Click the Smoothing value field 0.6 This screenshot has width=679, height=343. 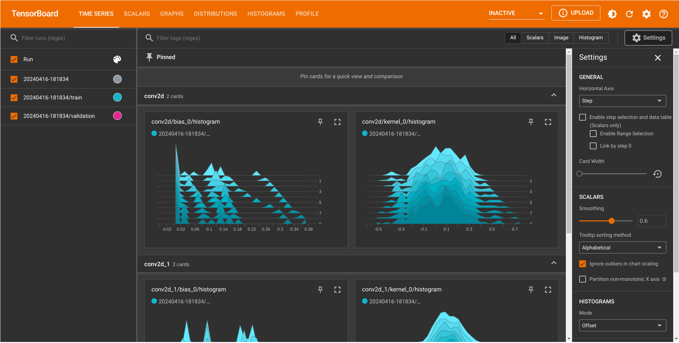pos(652,221)
